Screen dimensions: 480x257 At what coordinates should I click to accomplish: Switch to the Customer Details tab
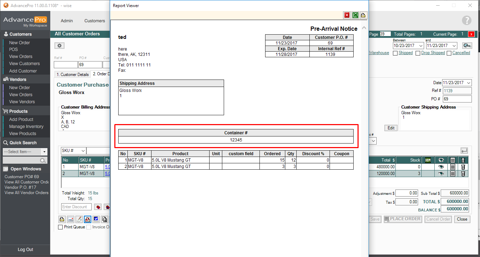(72, 75)
